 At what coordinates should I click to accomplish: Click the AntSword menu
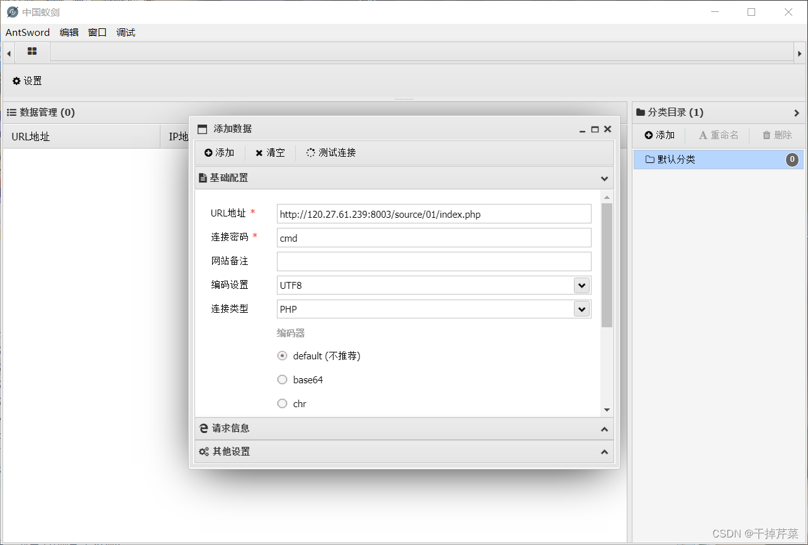click(x=28, y=33)
